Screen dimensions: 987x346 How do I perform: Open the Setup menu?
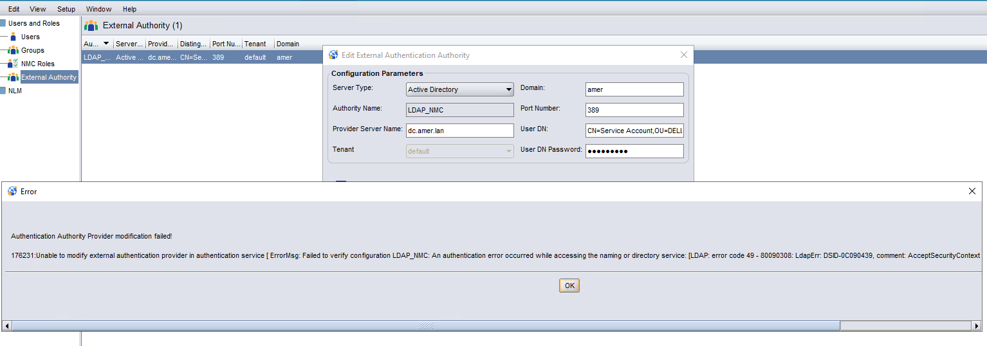pos(66,9)
